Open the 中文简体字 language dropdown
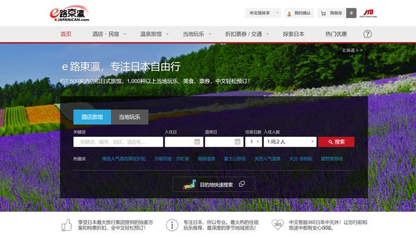 click(x=263, y=13)
